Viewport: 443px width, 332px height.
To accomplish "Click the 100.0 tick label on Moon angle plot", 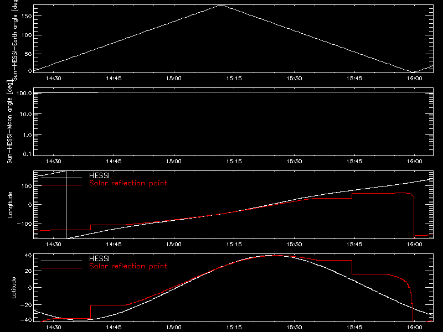I will (24, 93).
